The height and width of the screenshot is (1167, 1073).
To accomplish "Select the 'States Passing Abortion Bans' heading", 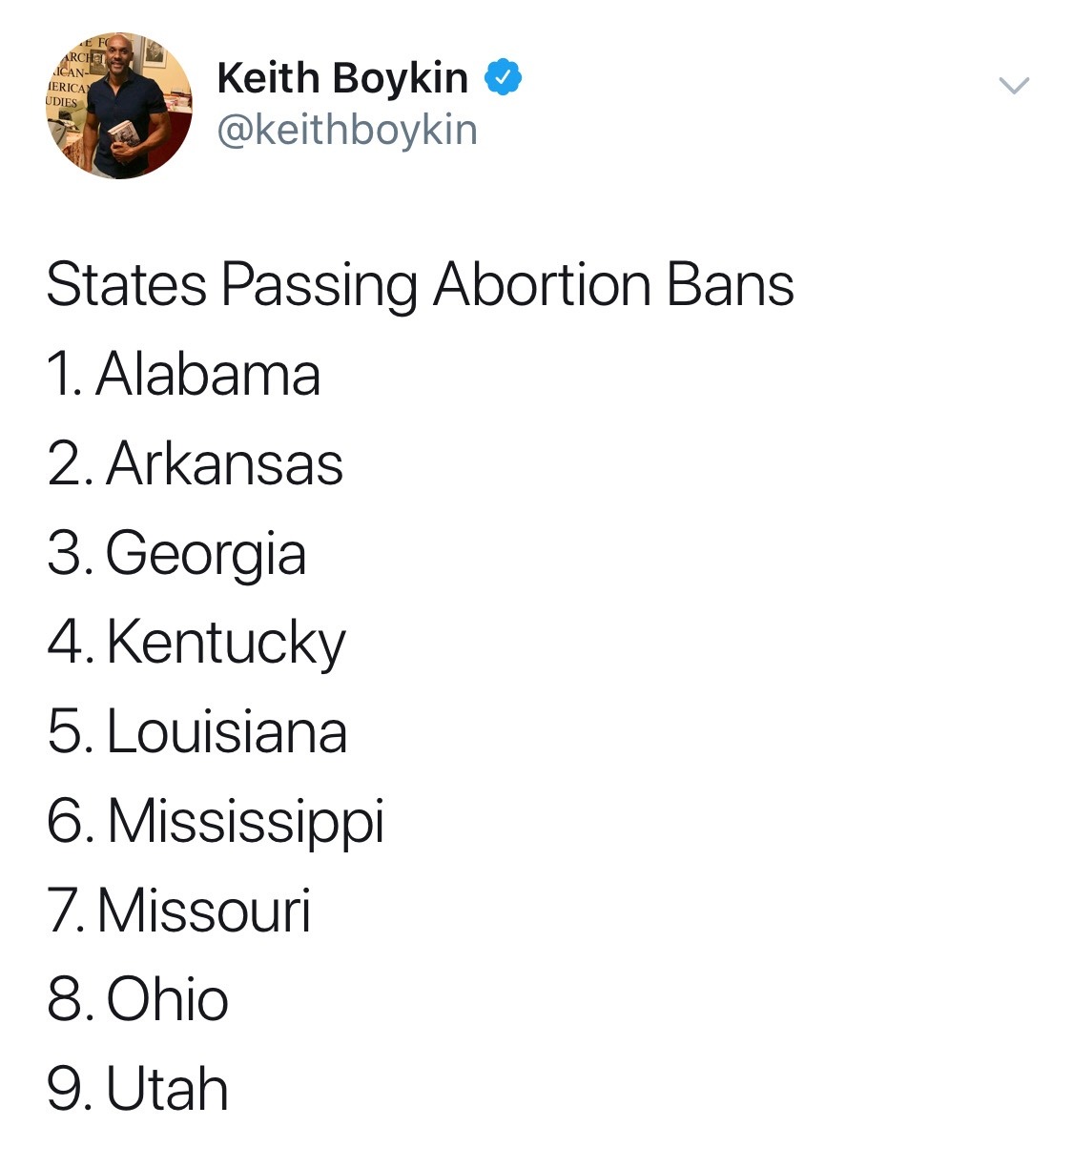I will [420, 286].
